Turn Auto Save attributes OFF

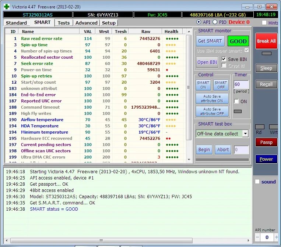point(212,111)
